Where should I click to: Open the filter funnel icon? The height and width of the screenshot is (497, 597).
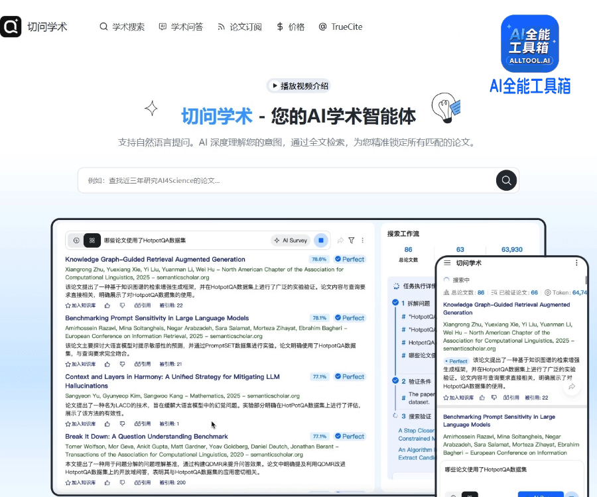pyautogui.click(x=352, y=241)
